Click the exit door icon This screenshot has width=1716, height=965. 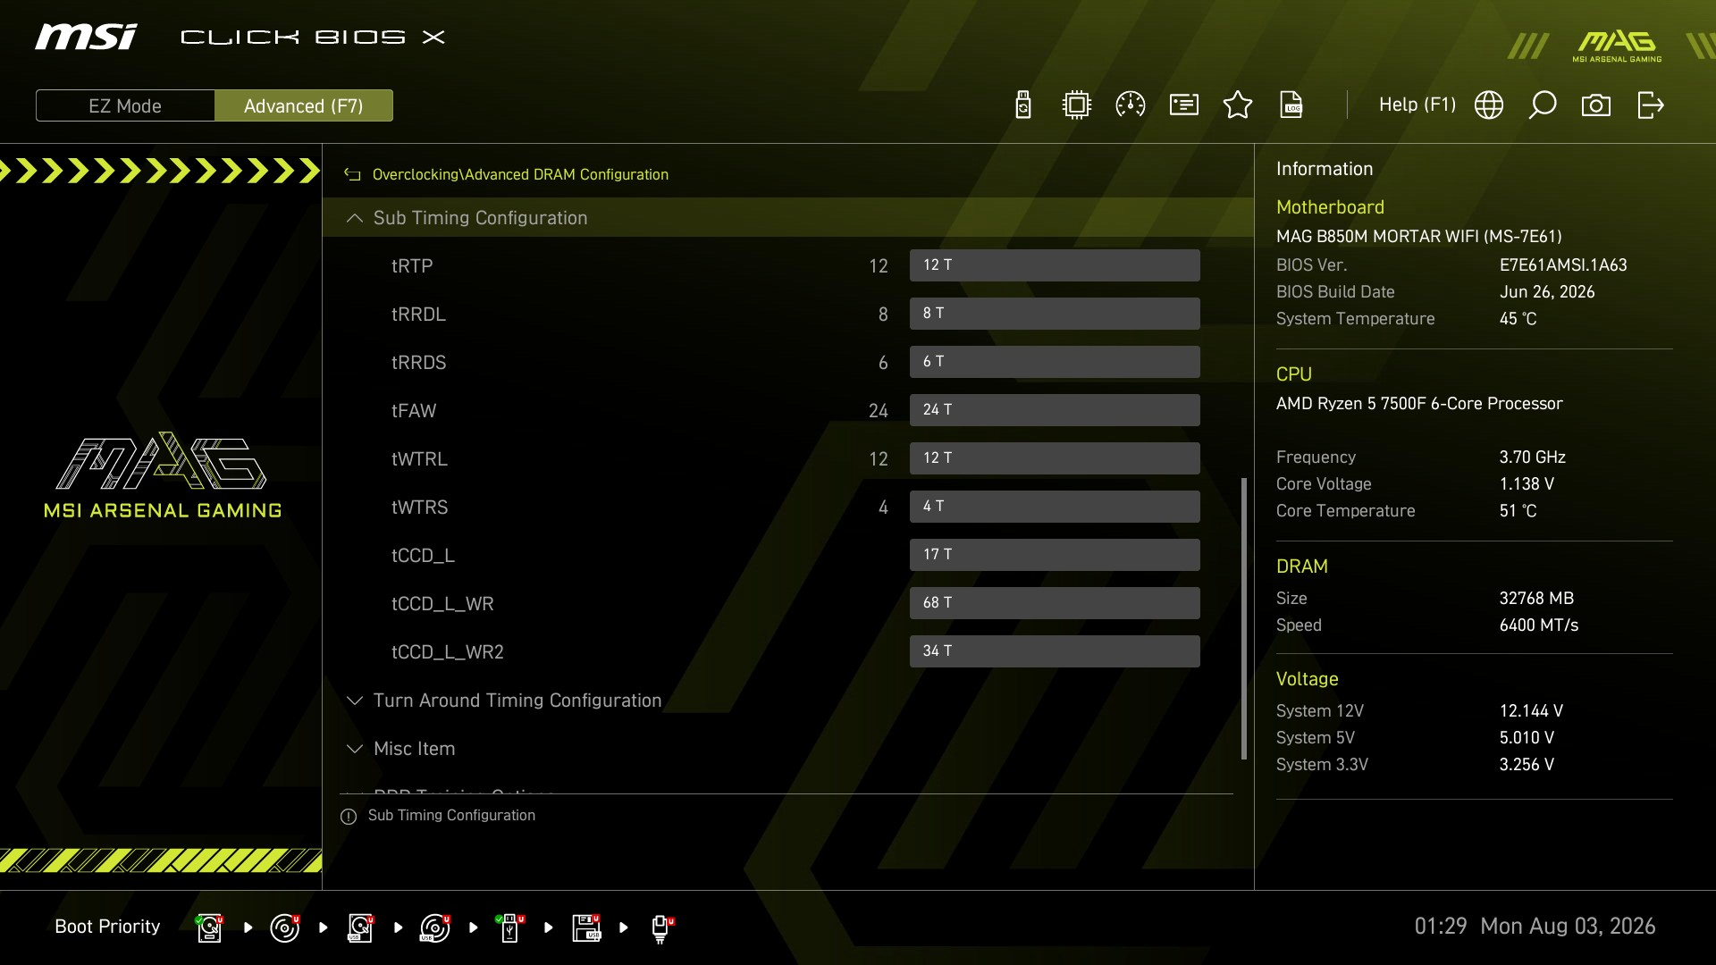click(1650, 105)
